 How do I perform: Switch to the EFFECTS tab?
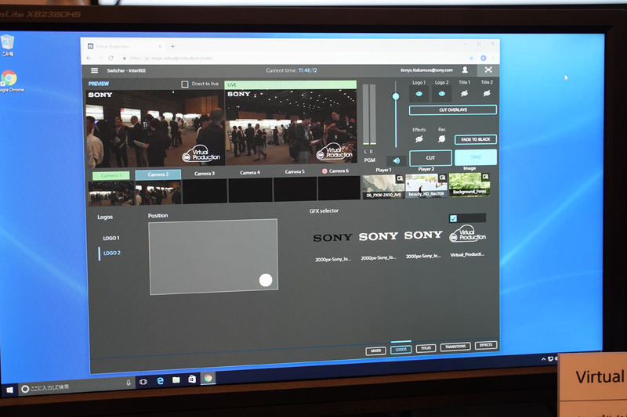coord(486,345)
